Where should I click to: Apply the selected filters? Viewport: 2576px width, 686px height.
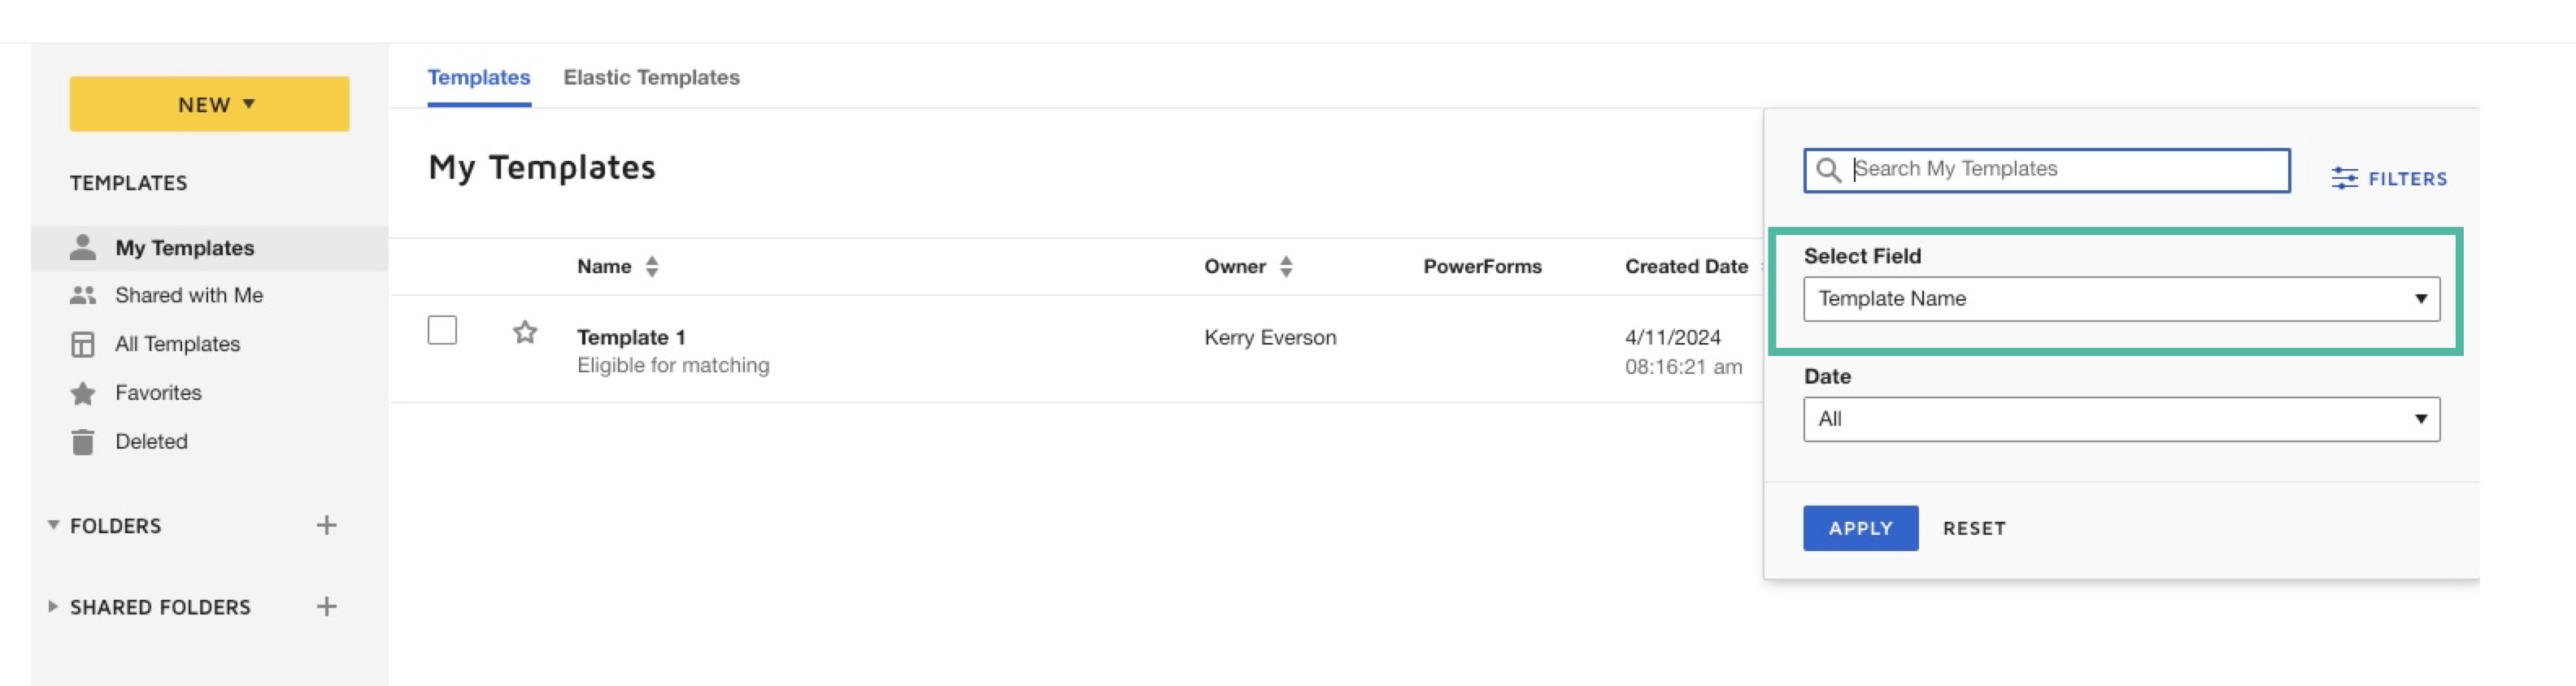pyautogui.click(x=1859, y=528)
